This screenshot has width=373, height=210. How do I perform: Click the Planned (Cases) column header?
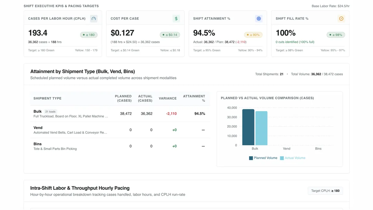pos(123,98)
